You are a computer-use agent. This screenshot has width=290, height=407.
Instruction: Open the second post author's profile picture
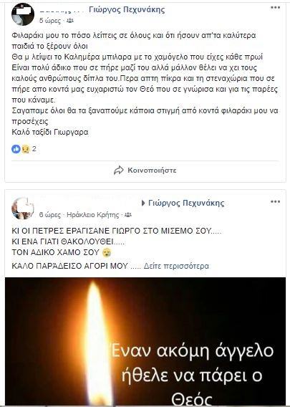click(23, 209)
